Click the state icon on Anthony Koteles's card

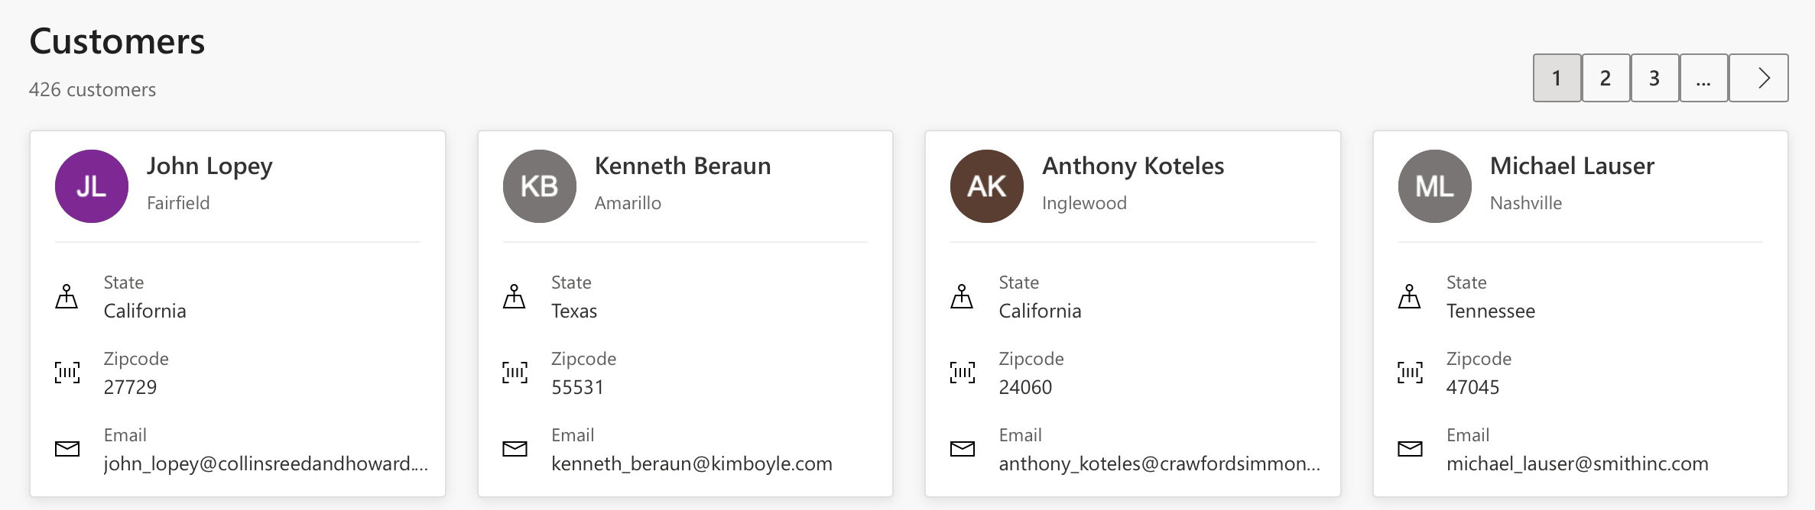click(x=962, y=296)
